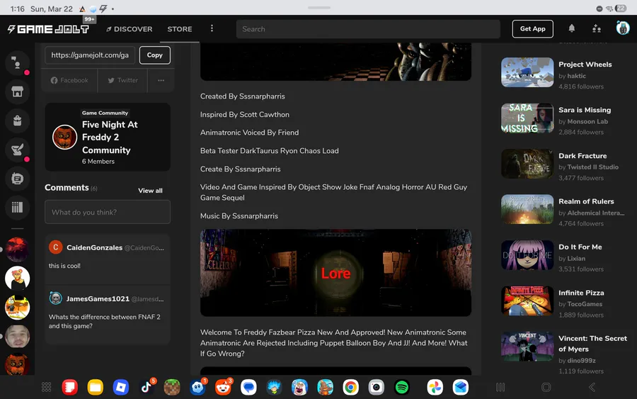
Task: Click Sara is Missing thumbnail
Action: pos(527,118)
